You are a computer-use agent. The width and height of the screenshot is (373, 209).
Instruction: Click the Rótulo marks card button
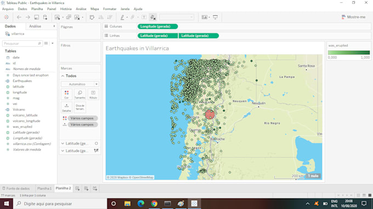tap(93, 95)
